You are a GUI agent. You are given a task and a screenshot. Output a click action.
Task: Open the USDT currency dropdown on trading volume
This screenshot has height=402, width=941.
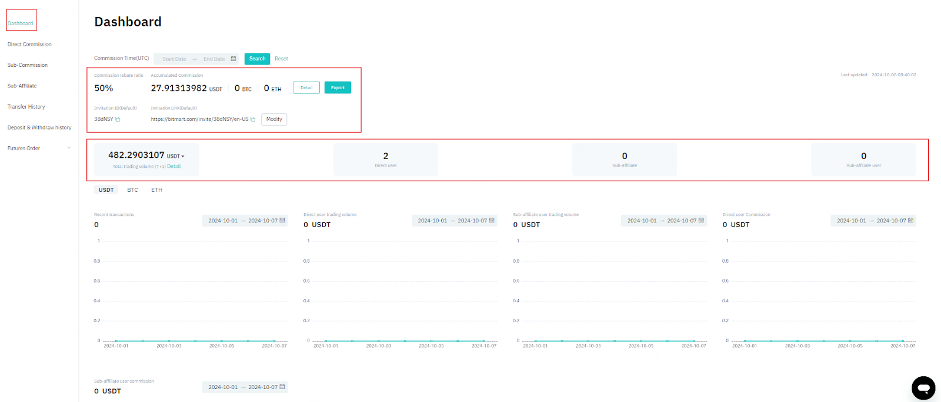[176, 156]
